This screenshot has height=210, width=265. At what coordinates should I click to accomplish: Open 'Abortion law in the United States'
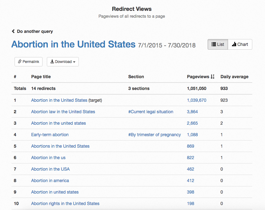click(x=63, y=112)
